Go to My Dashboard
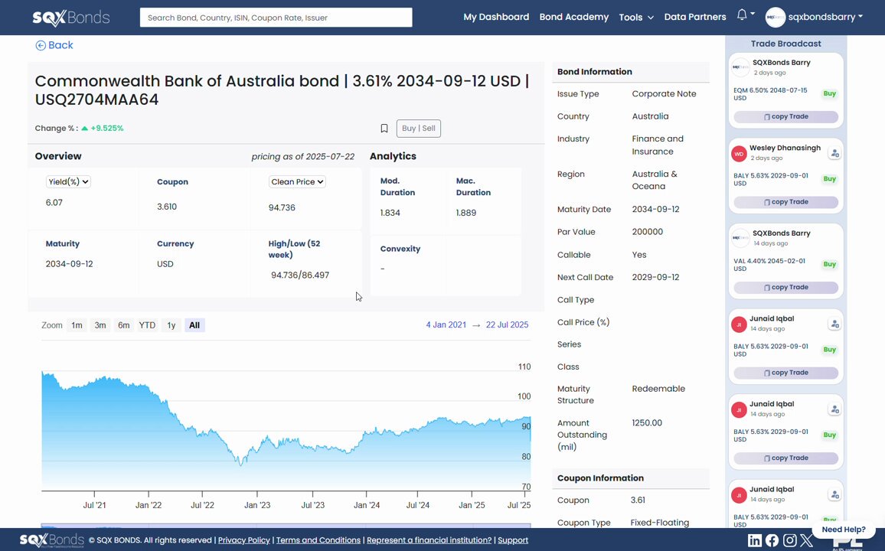Image resolution: width=885 pixels, height=551 pixels. point(496,17)
